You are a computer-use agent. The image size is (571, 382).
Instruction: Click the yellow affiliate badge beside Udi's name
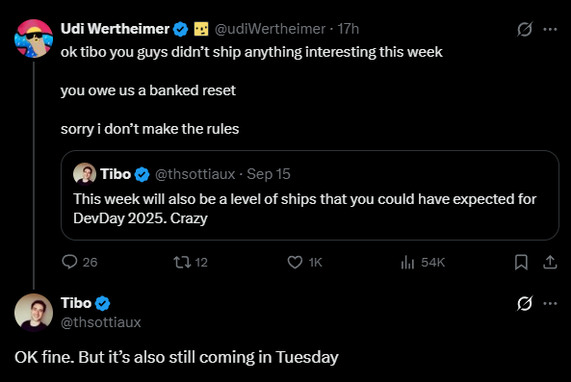tap(201, 29)
